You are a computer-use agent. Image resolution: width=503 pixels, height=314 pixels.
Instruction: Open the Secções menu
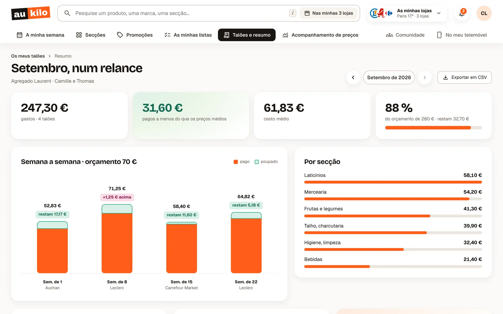tap(91, 35)
